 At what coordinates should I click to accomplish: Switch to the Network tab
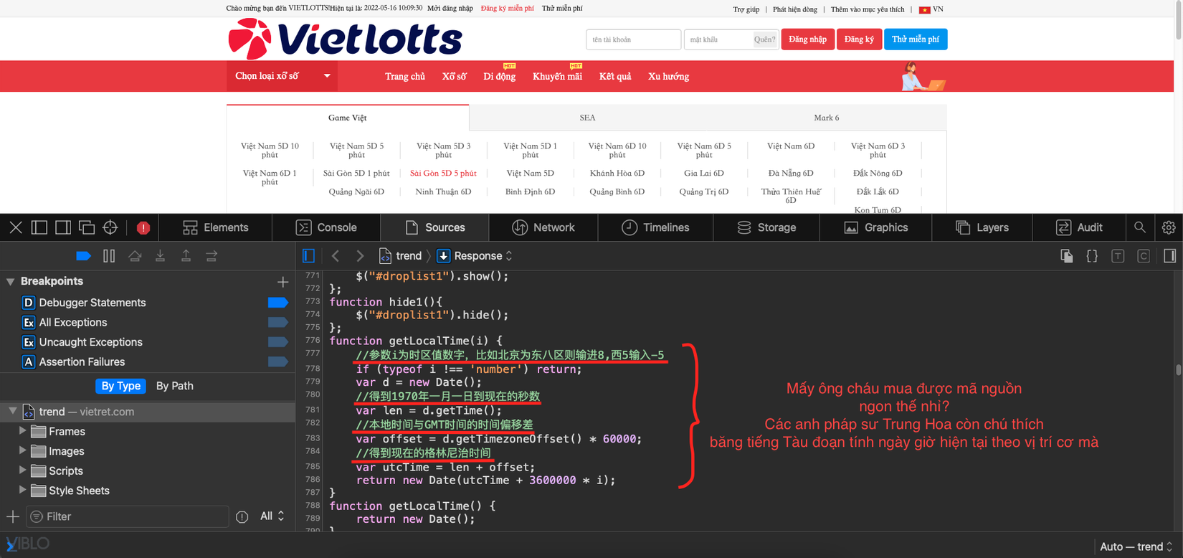543,227
